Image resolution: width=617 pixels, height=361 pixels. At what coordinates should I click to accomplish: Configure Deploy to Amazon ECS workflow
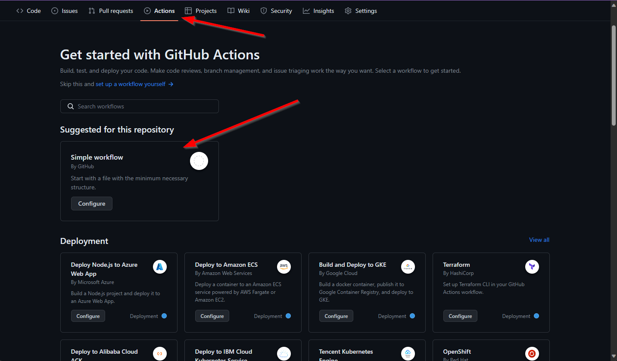point(212,316)
